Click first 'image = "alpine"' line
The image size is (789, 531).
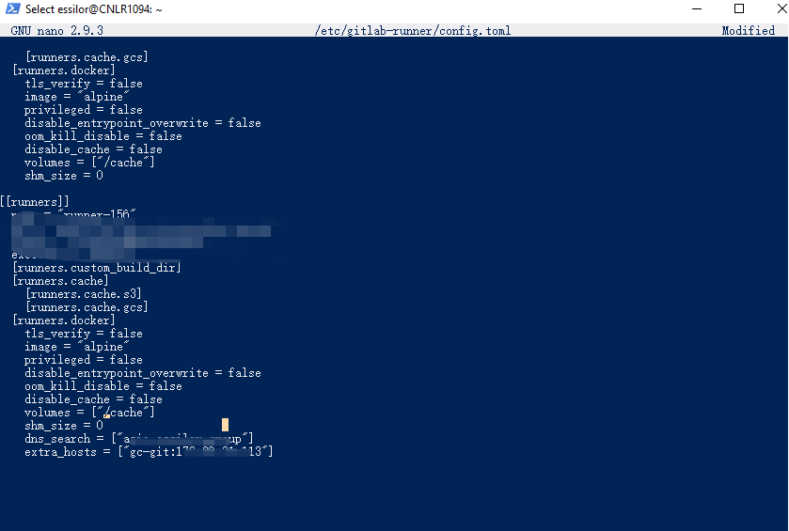(x=77, y=97)
